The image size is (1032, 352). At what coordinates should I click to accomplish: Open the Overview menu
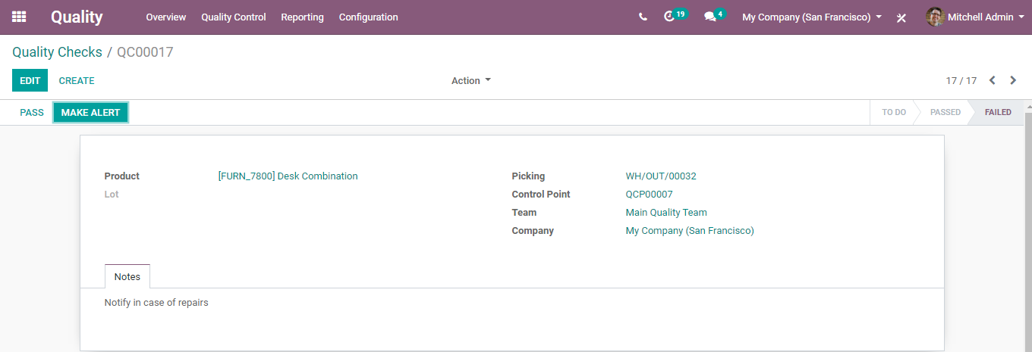coord(166,17)
